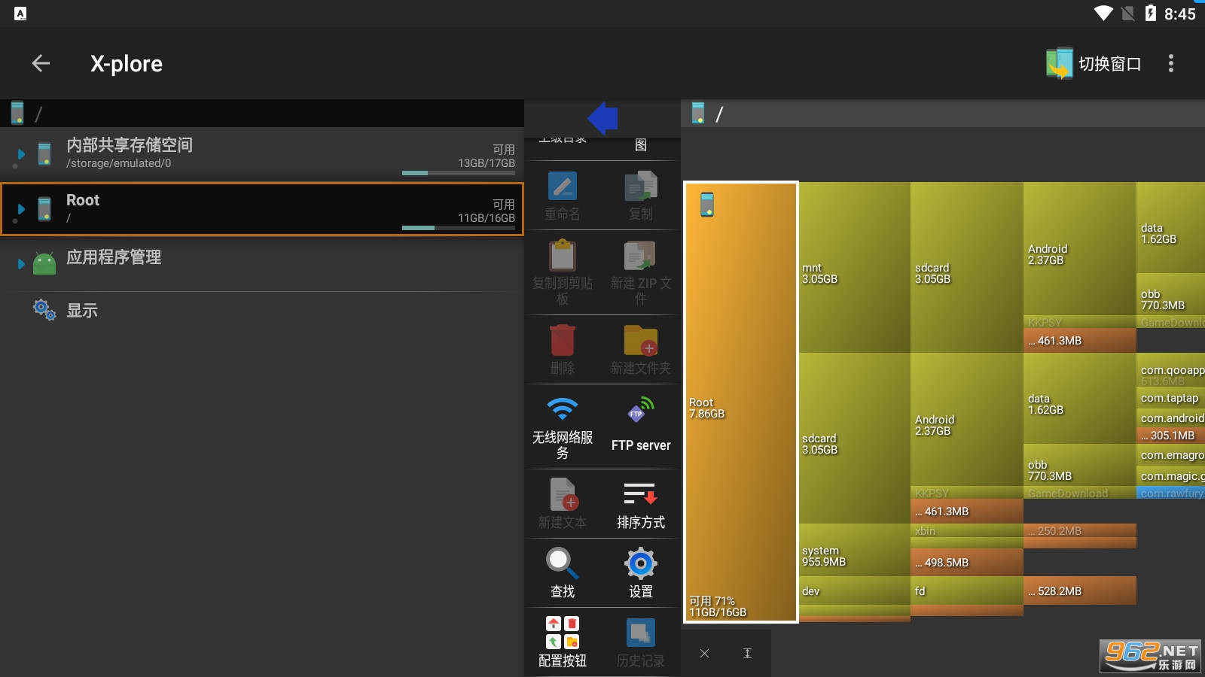The height and width of the screenshot is (677, 1205).
Task: Click the no-SIM signal status icon
Action: coord(1128,14)
